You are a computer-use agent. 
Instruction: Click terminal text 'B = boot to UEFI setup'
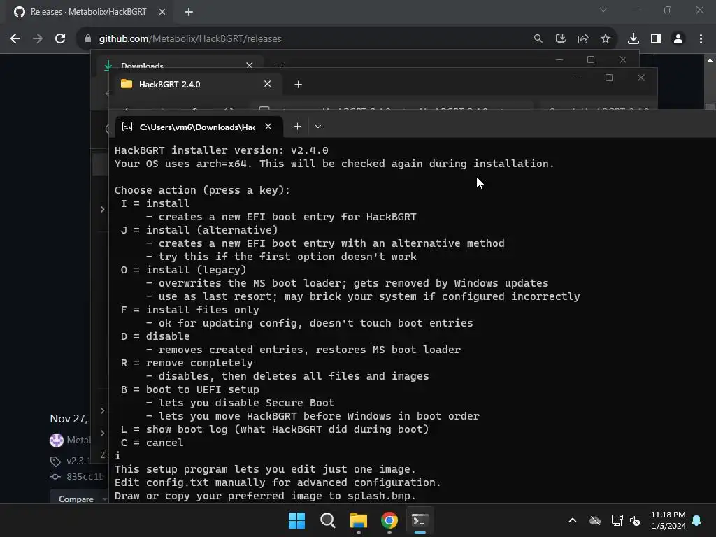pos(190,389)
